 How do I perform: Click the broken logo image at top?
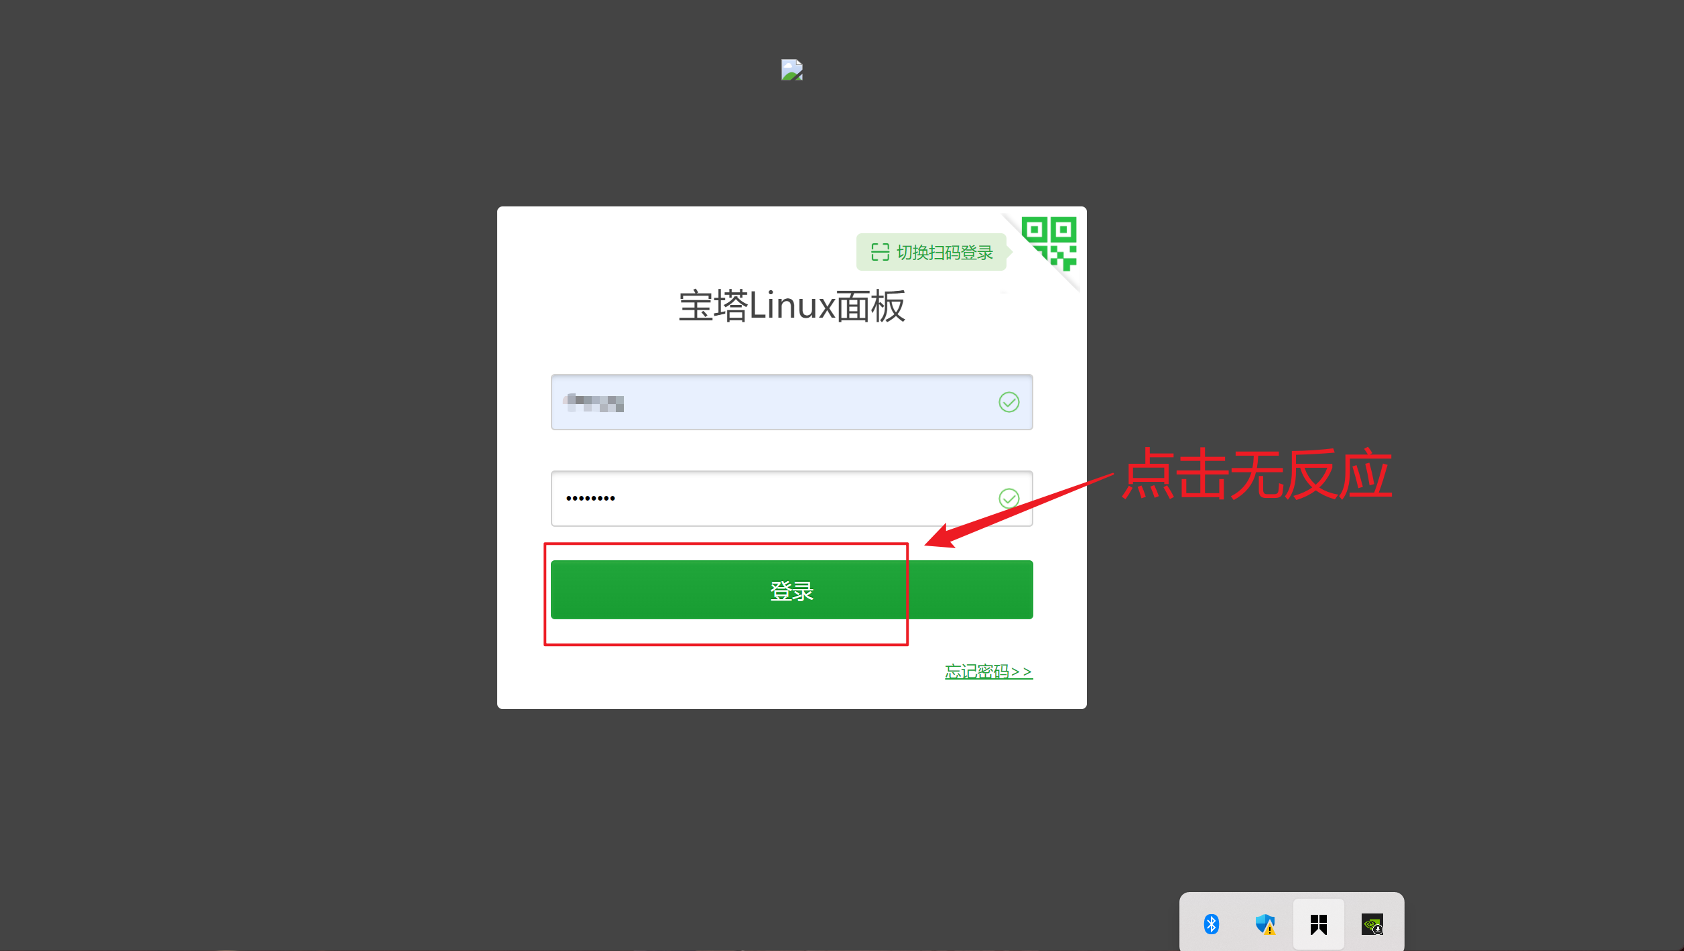pos(792,70)
